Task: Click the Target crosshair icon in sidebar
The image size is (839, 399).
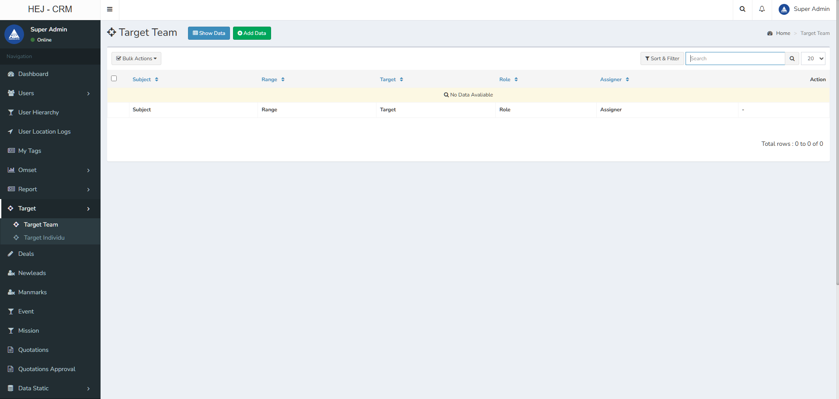Action: (x=10, y=208)
